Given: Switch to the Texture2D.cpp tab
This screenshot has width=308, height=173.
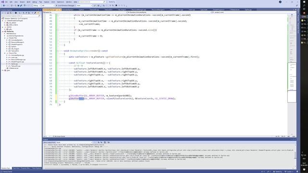Looking at the screenshot, I should pos(94,10).
